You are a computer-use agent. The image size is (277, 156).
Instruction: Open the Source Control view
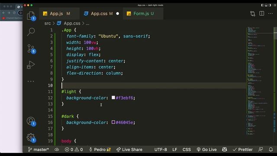point(31,49)
